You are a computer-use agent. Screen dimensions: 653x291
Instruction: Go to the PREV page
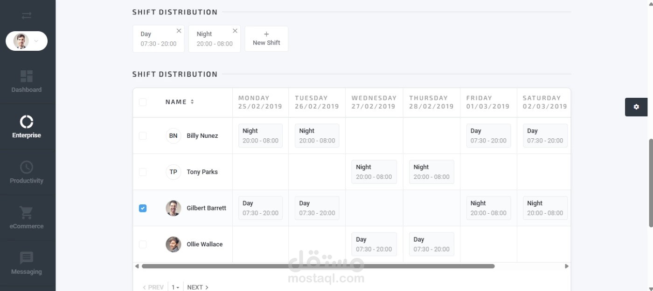[153, 287]
